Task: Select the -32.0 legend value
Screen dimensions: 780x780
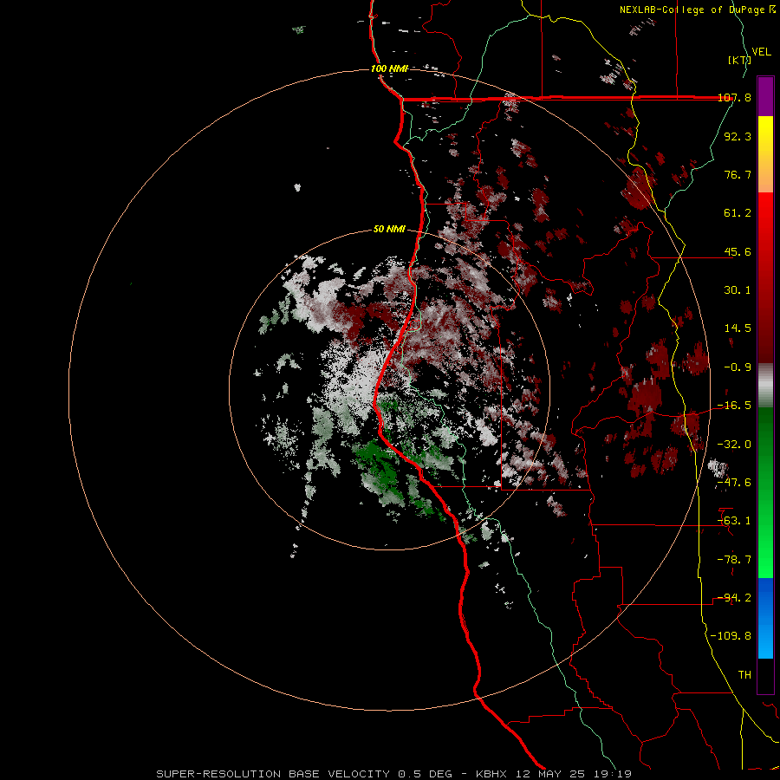Action: click(x=734, y=445)
